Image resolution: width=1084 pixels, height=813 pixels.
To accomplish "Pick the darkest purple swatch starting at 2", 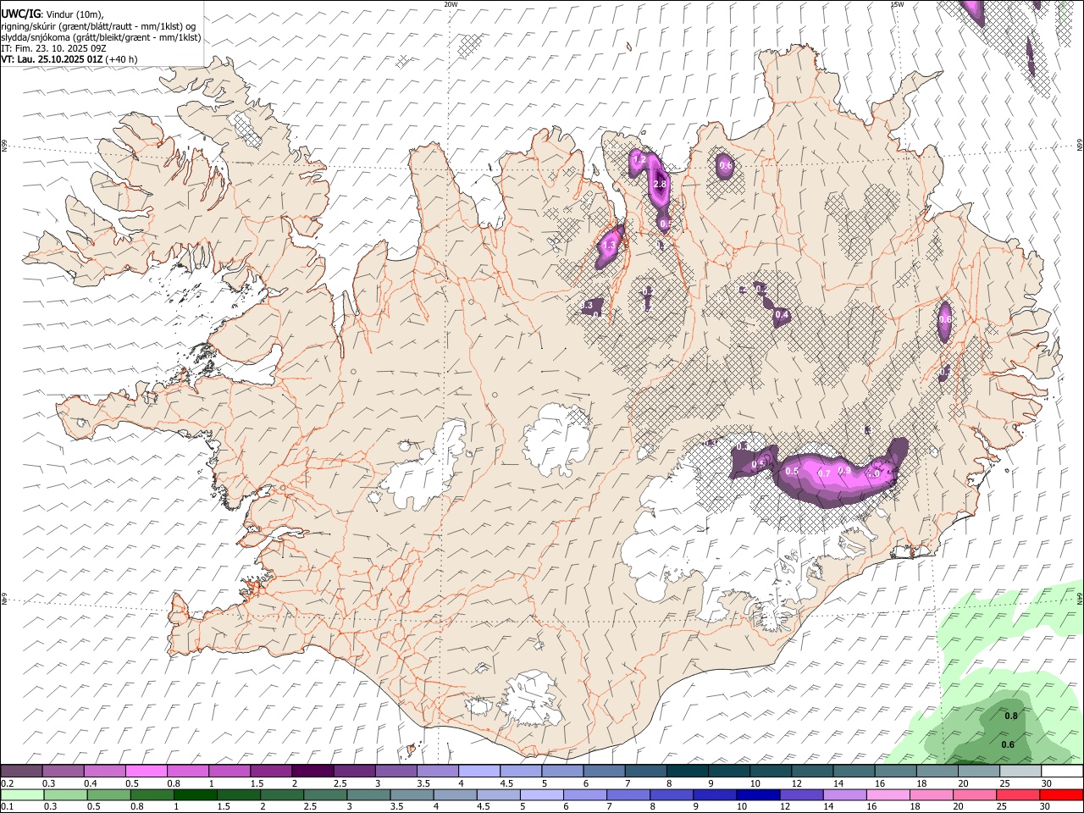I will click(x=312, y=772).
